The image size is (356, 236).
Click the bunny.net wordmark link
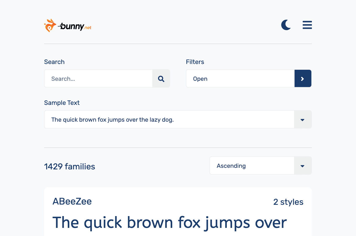[75, 25]
